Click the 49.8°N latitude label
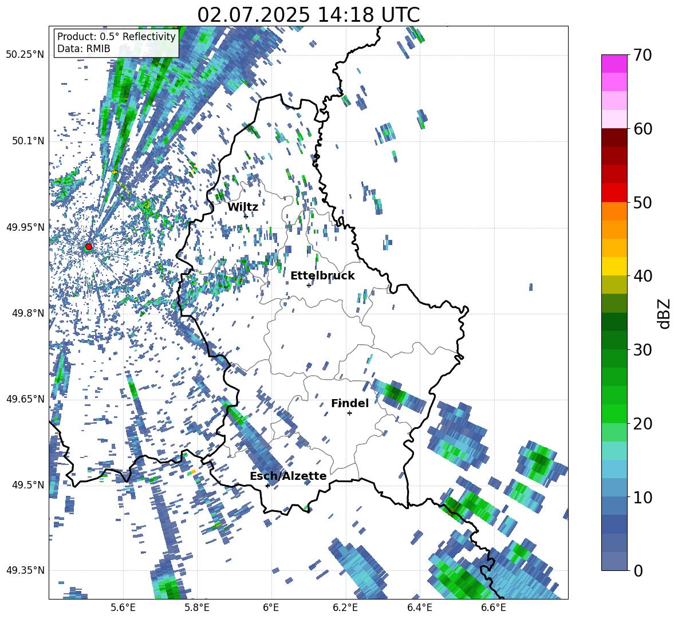This screenshot has height=619, width=678. 27,313
